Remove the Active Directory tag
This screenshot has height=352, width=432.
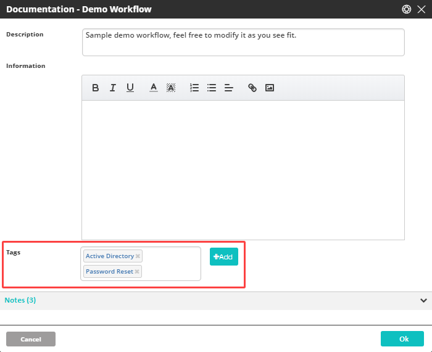(x=138, y=256)
